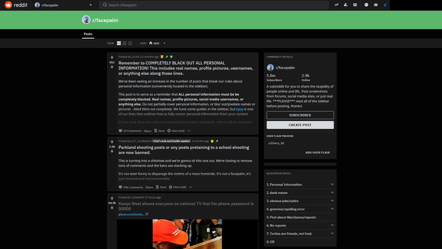This screenshot has height=249, width=442.
Task: Open the Kanye West post title
Action: click(186, 206)
